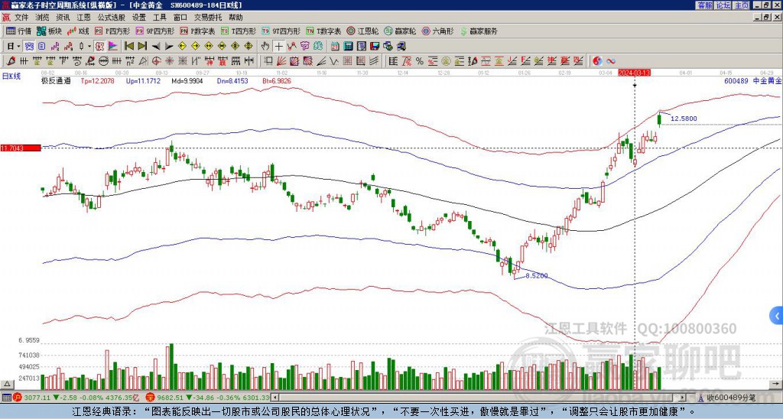The width and height of the screenshot is (783, 419).
Task: Open the 公式选股 menu
Action: pos(112,18)
